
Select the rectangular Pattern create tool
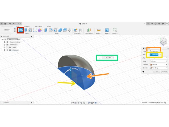click(x=35, y=30)
